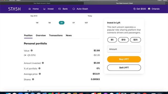The width and height of the screenshot is (168, 94).
Task: Select the 1Y chart range
Action: tap(62, 23)
